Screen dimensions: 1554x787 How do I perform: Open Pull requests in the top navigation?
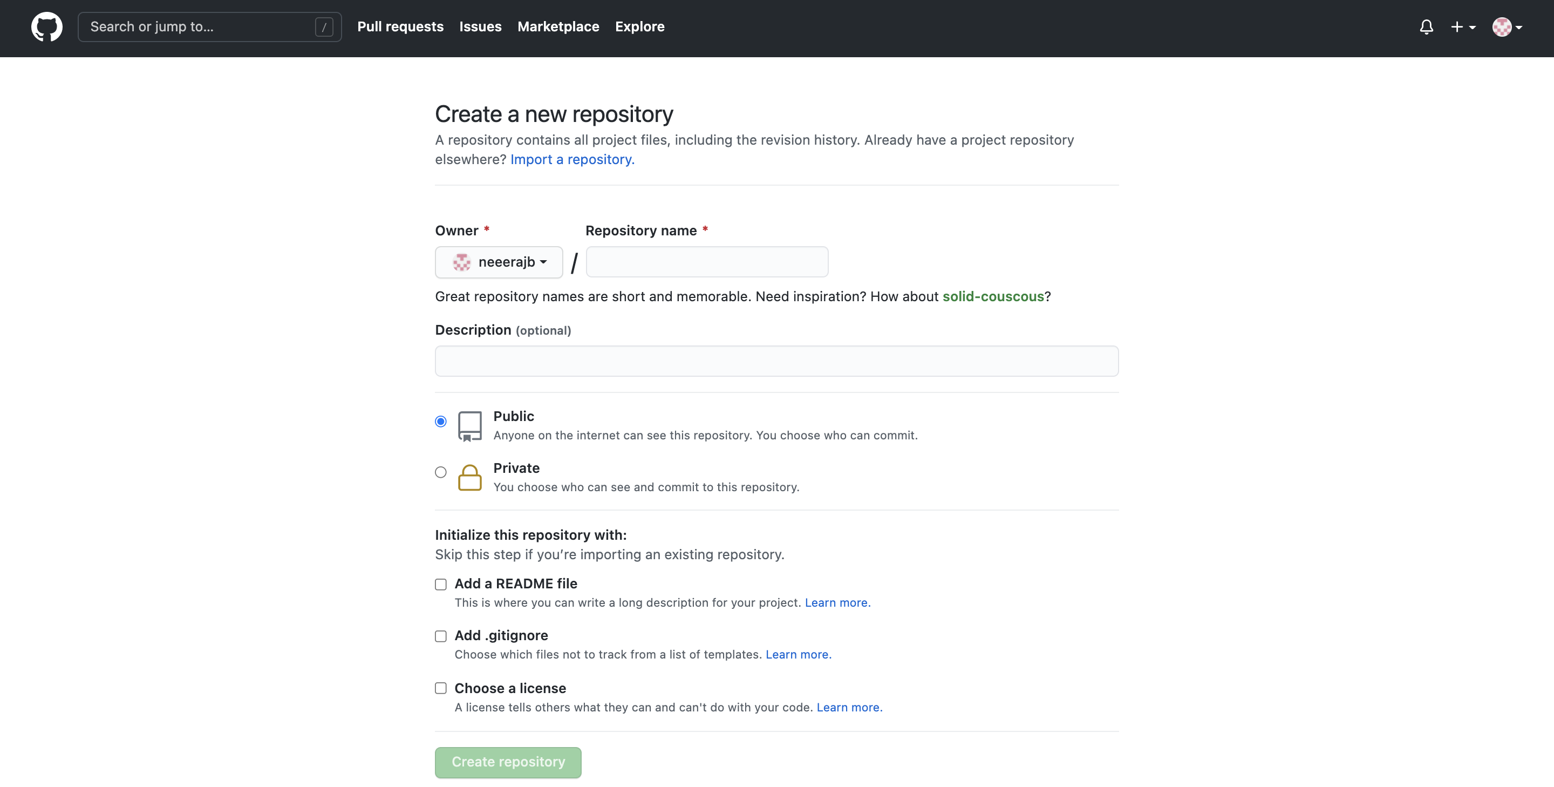[400, 26]
